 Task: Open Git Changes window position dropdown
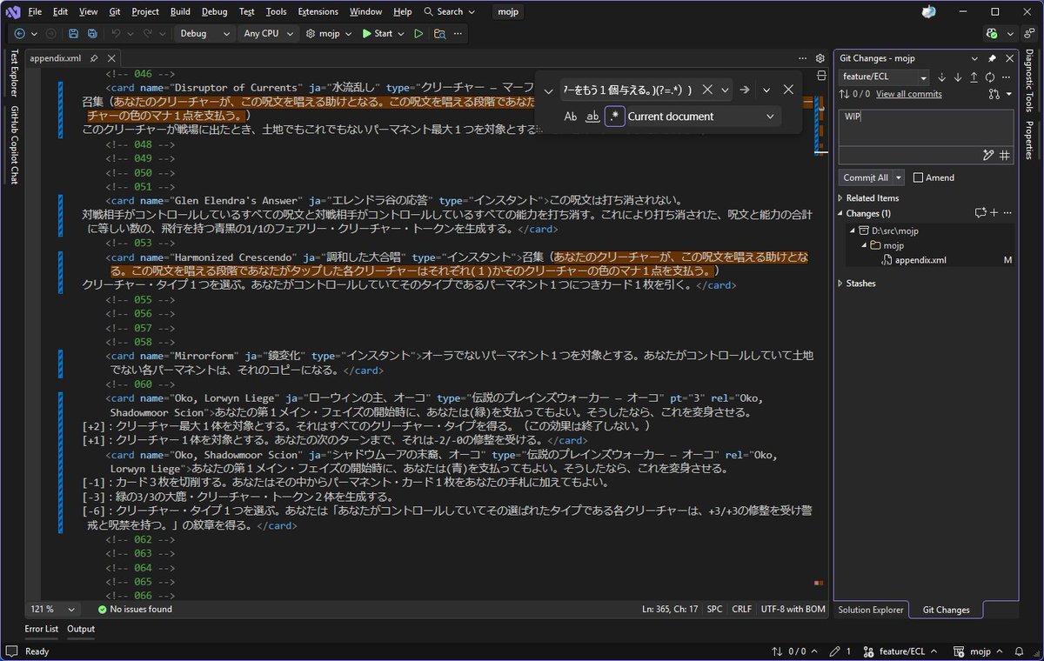coord(976,58)
